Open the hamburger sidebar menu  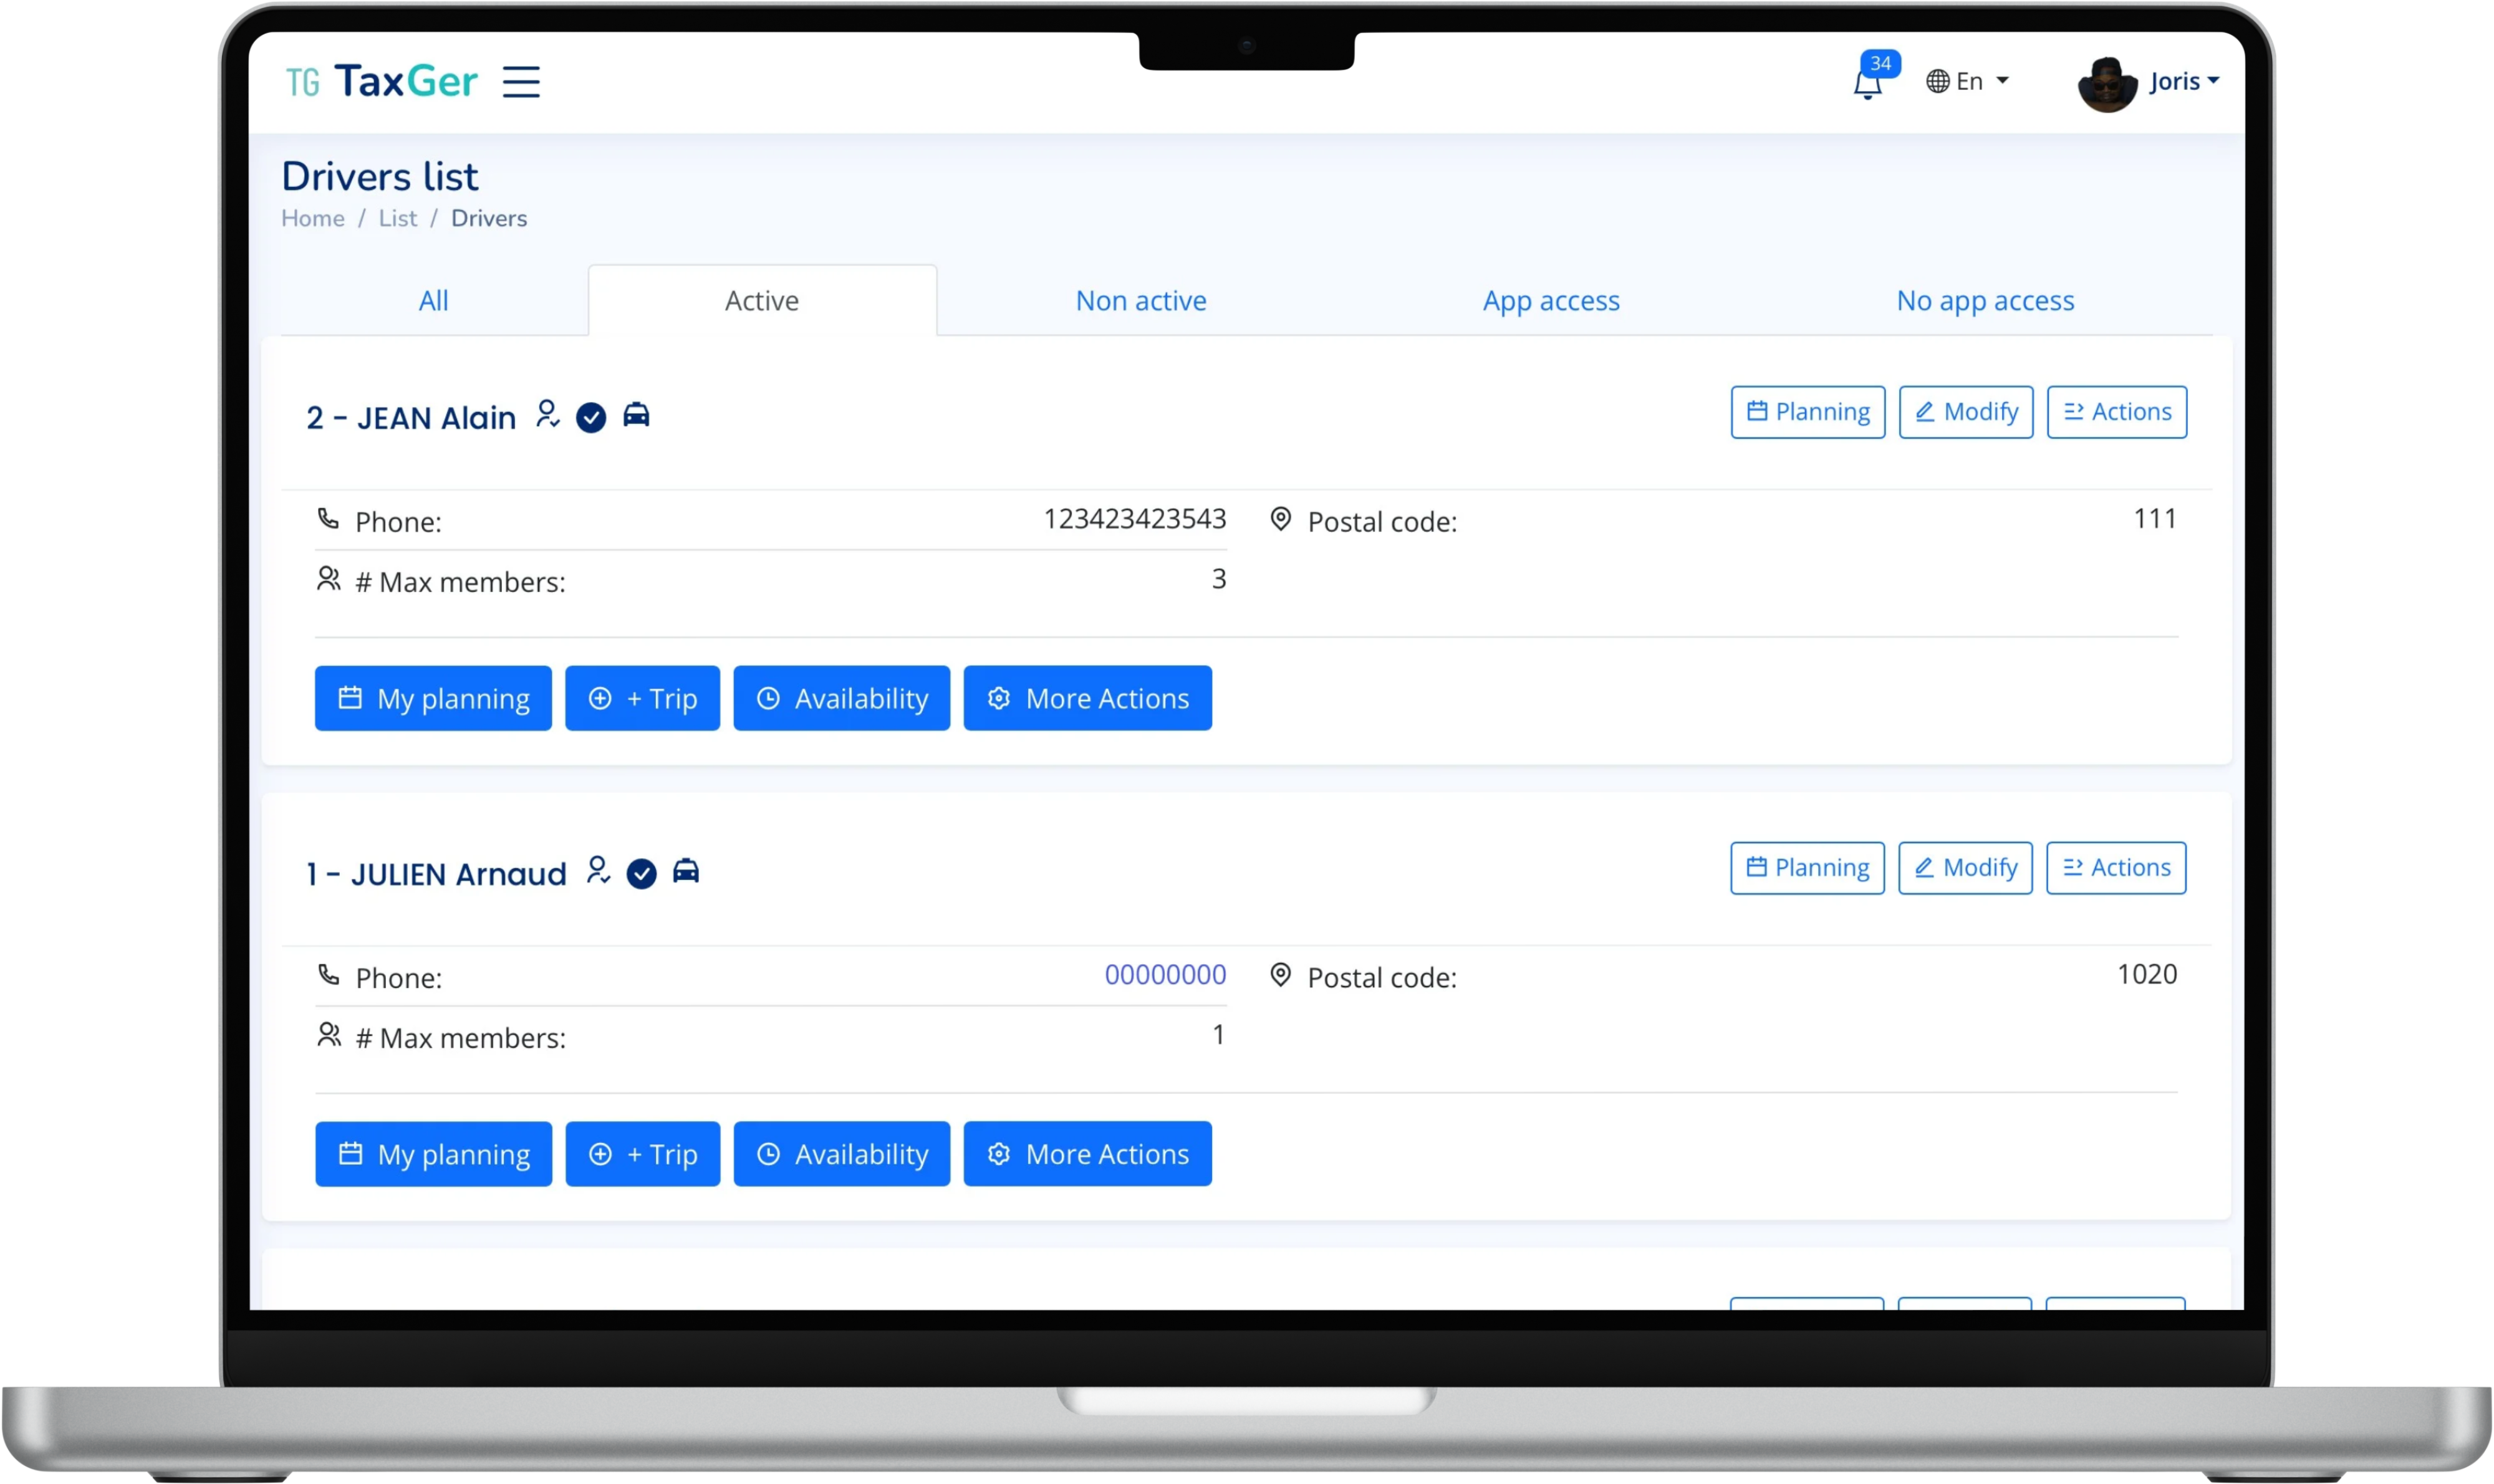(520, 81)
